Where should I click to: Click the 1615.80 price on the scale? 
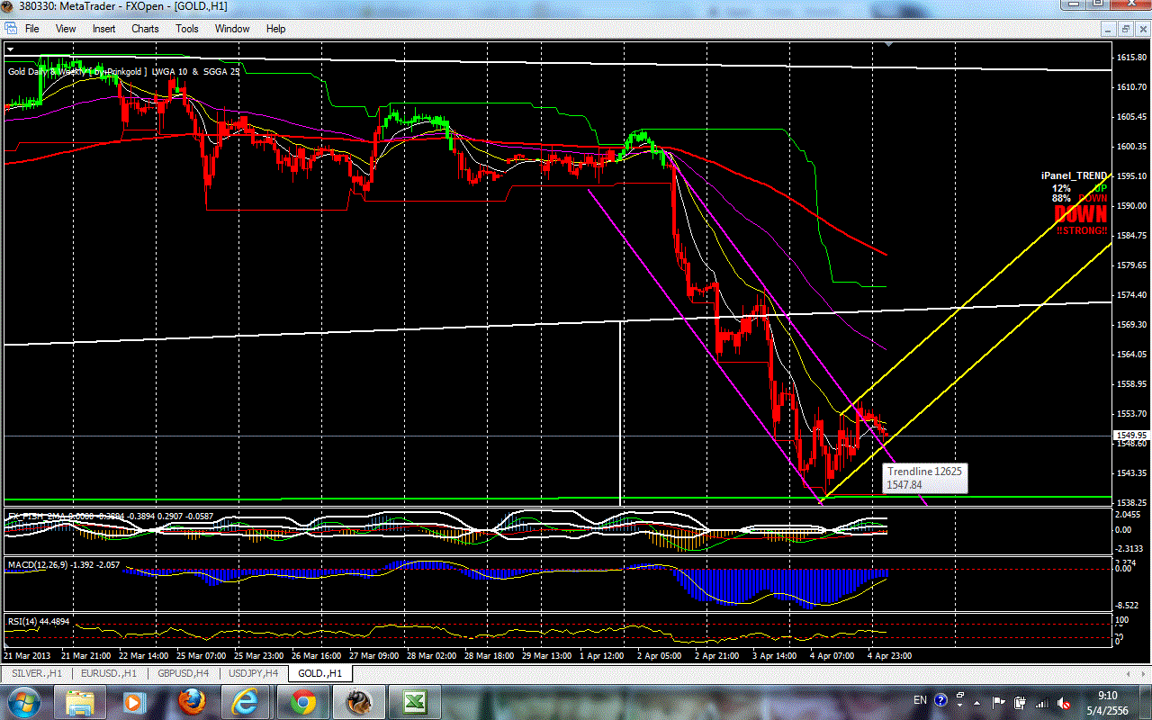coord(1130,58)
